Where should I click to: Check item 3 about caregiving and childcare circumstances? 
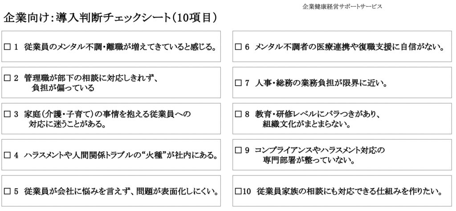point(7,115)
